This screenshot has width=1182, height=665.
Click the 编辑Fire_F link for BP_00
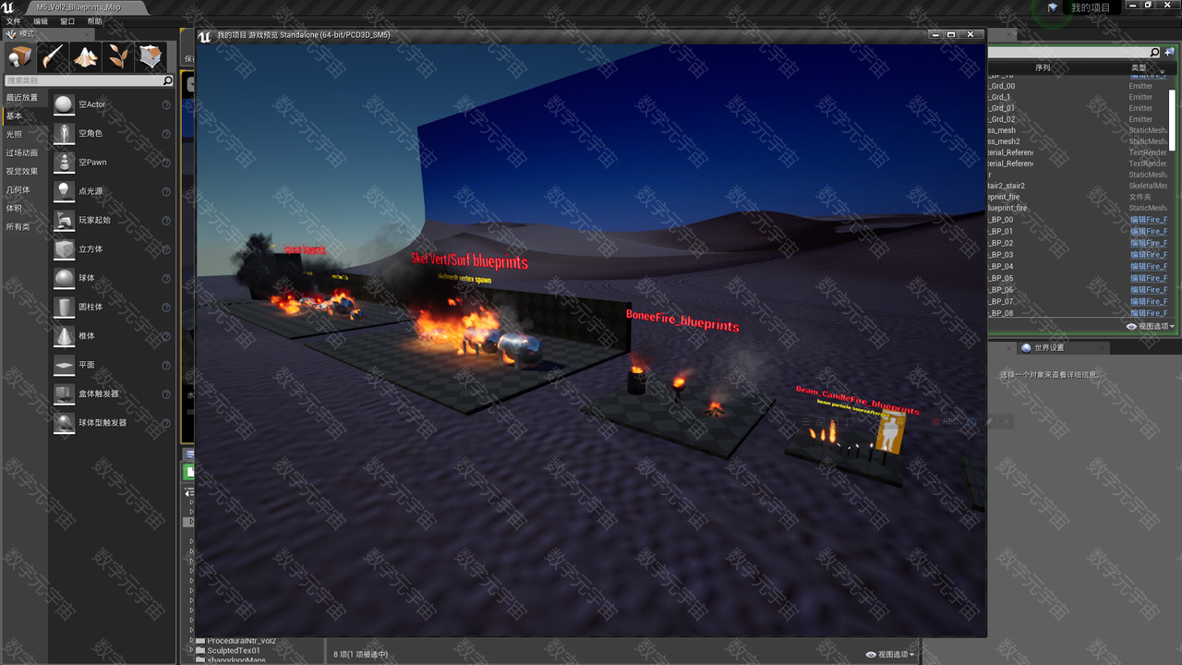coord(1148,220)
